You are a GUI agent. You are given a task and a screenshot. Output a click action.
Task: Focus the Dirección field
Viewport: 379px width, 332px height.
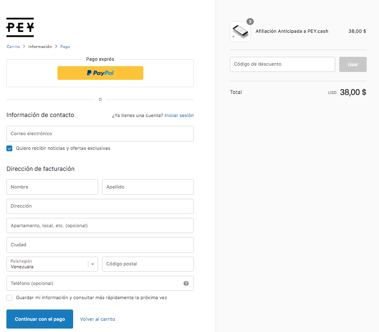[100, 206]
